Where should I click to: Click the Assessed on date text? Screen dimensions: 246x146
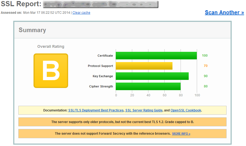click(46, 13)
